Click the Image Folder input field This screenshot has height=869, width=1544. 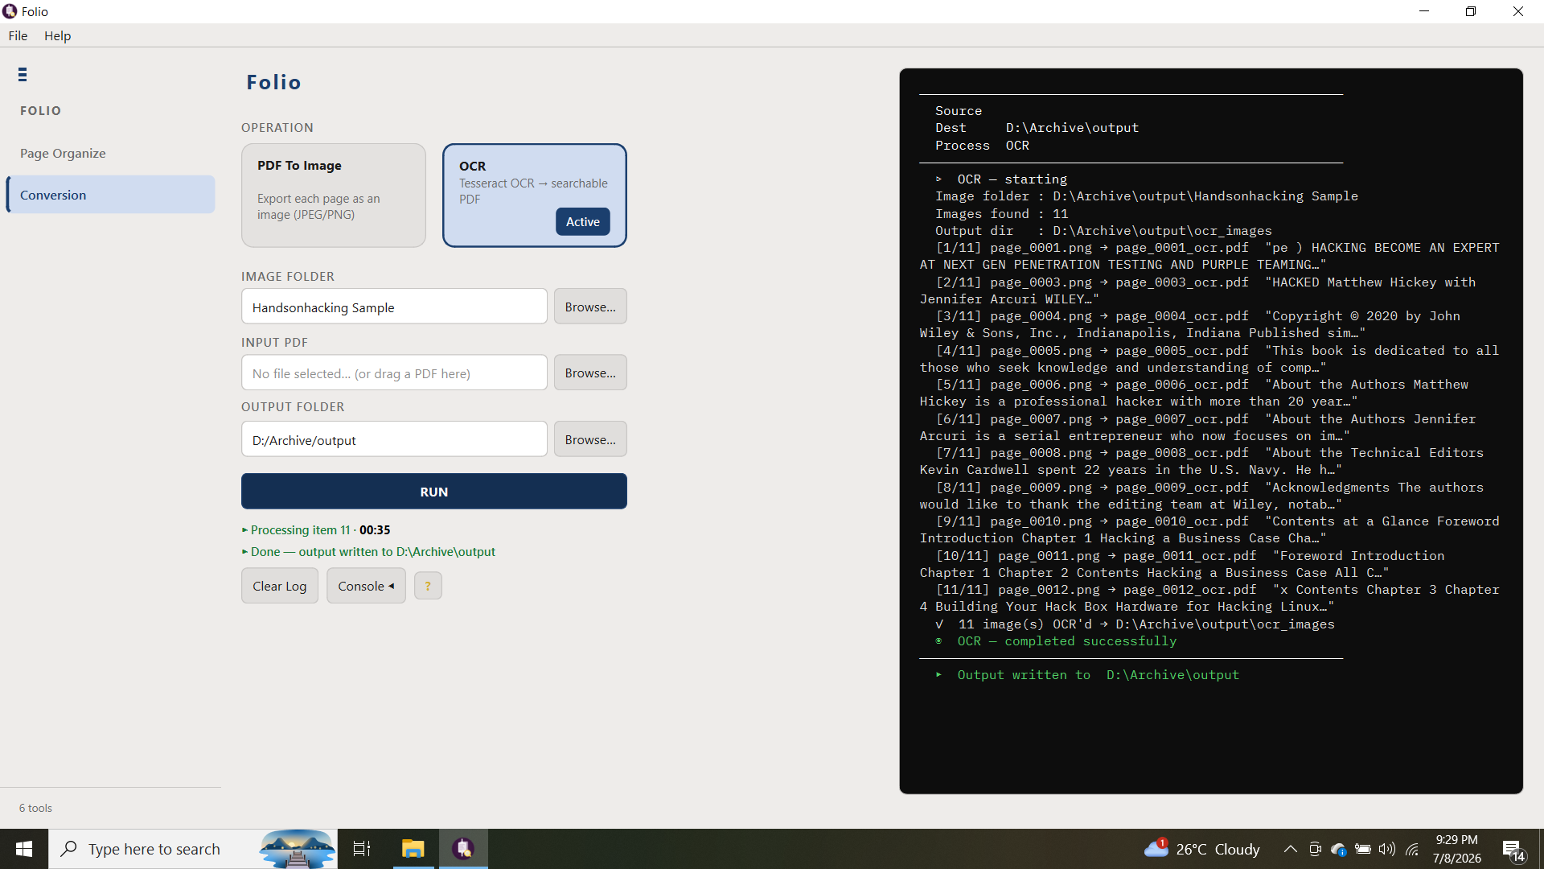(x=394, y=307)
